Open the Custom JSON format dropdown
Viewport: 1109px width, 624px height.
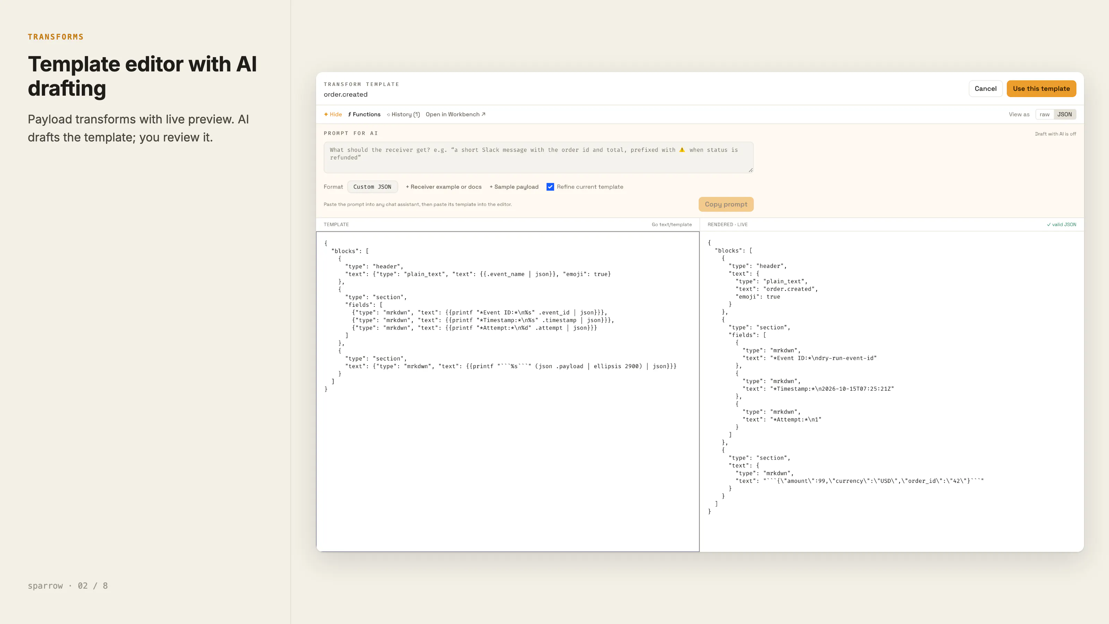tap(373, 187)
